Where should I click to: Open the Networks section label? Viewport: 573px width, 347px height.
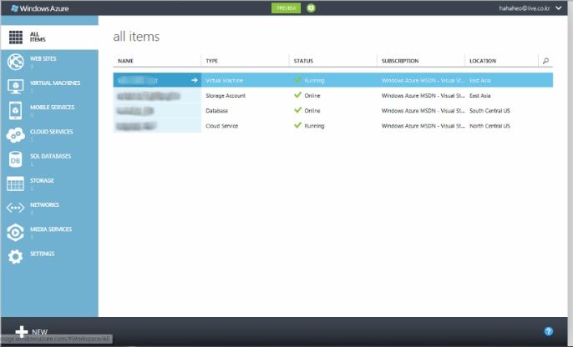tap(44, 205)
